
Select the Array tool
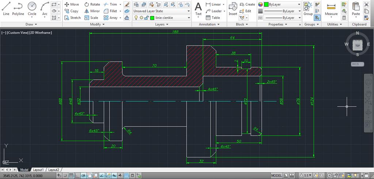pyautogui.click(x=111, y=17)
